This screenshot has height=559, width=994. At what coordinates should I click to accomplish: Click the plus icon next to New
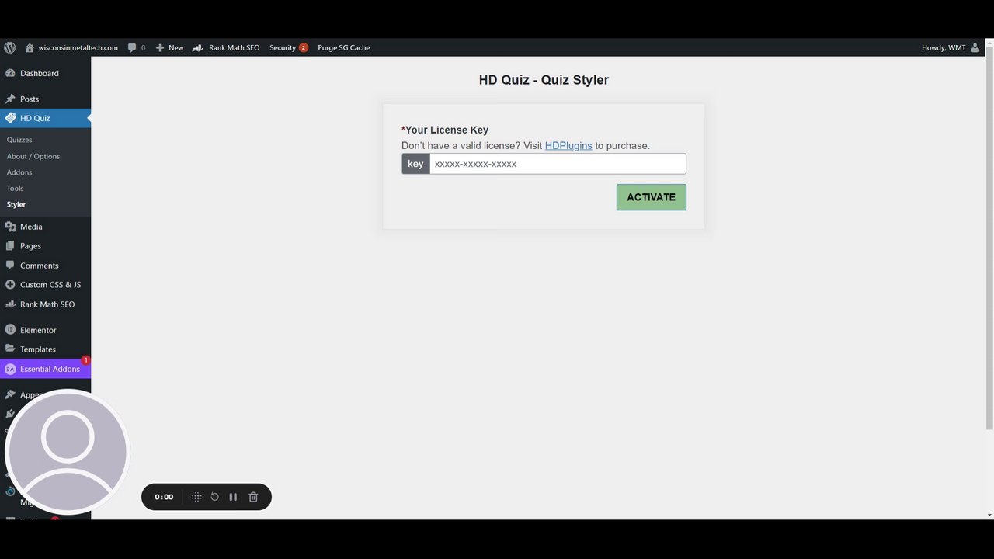pos(160,47)
